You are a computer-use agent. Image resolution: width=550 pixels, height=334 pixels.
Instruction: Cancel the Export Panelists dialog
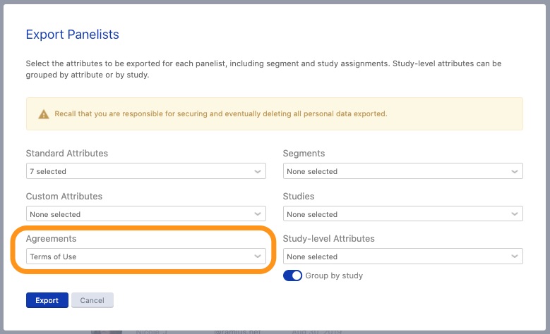(x=92, y=300)
